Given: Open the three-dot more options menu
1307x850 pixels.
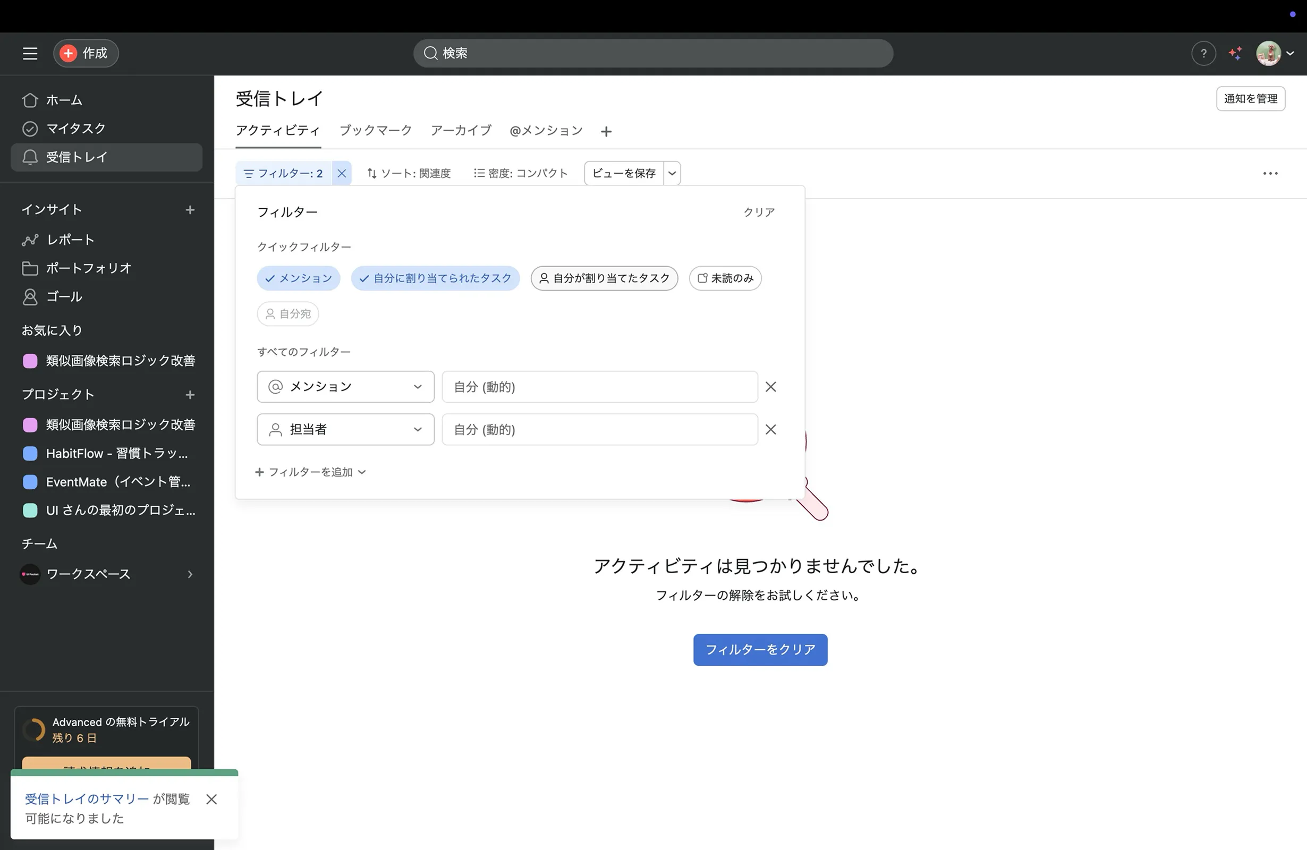Looking at the screenshot, I should [1270, 174].
